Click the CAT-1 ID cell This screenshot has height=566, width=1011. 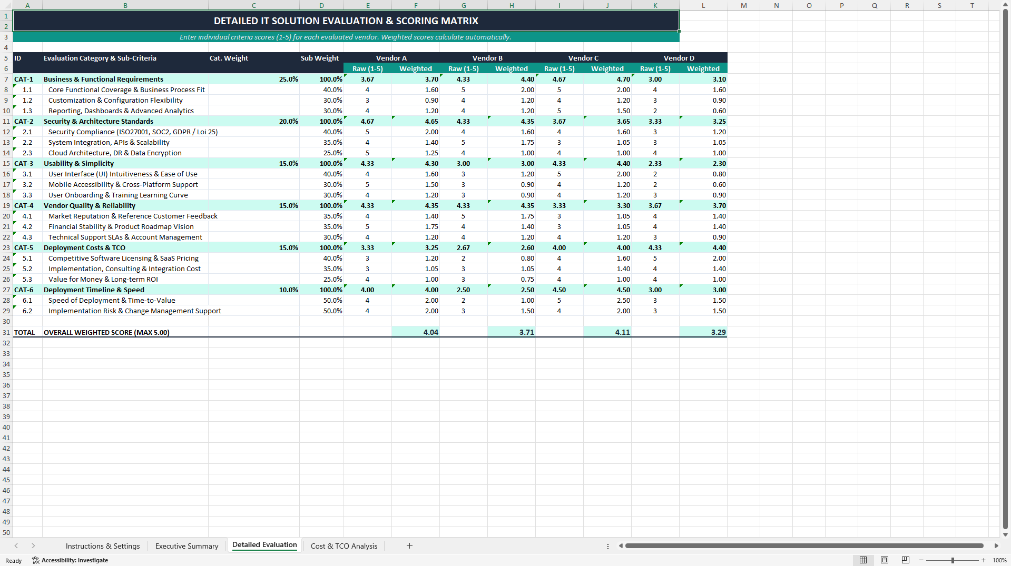coord(27,79)
